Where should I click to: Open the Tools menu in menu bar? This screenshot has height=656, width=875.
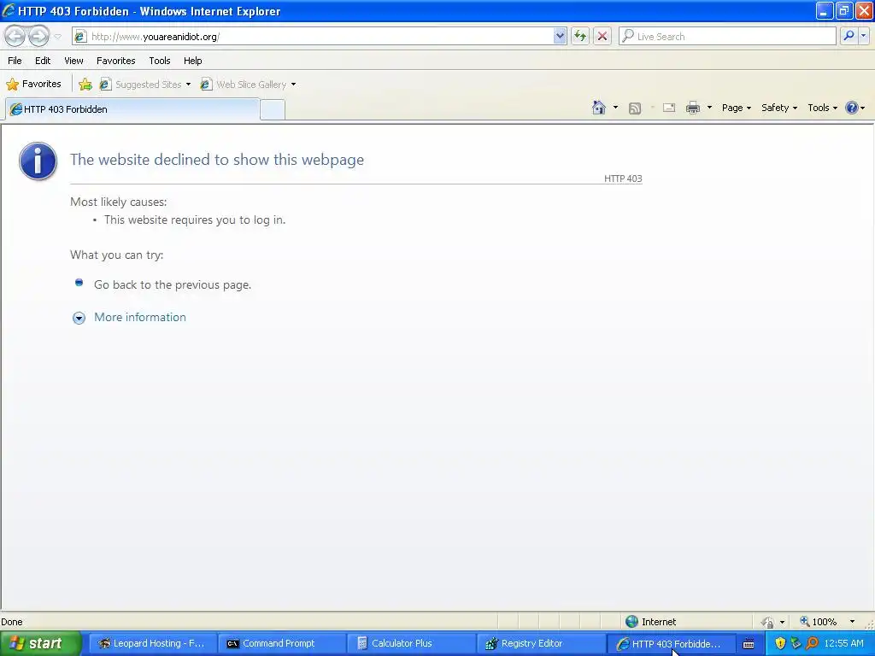[x=160, y=61]
